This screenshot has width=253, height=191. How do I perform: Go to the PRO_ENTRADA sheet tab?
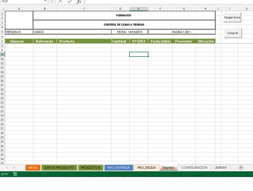coord(118,167)
